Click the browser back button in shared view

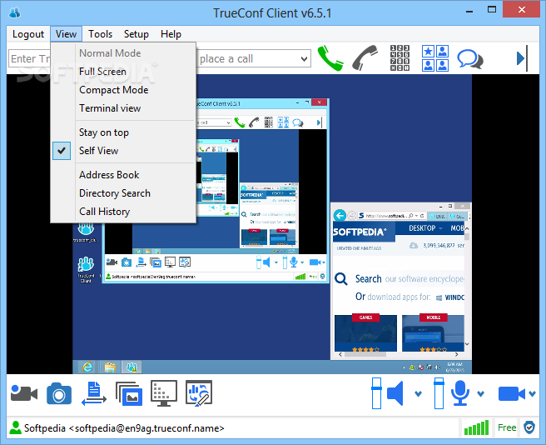click(340, 216)
